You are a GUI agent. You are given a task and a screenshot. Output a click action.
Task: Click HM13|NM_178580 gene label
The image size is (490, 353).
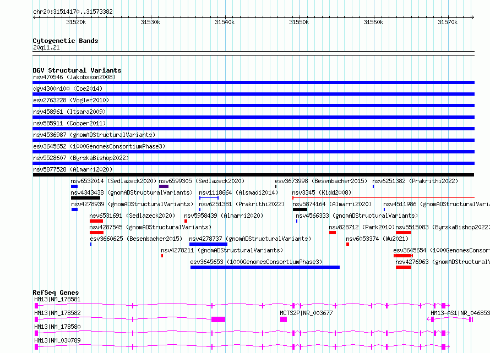pos(57,327)
